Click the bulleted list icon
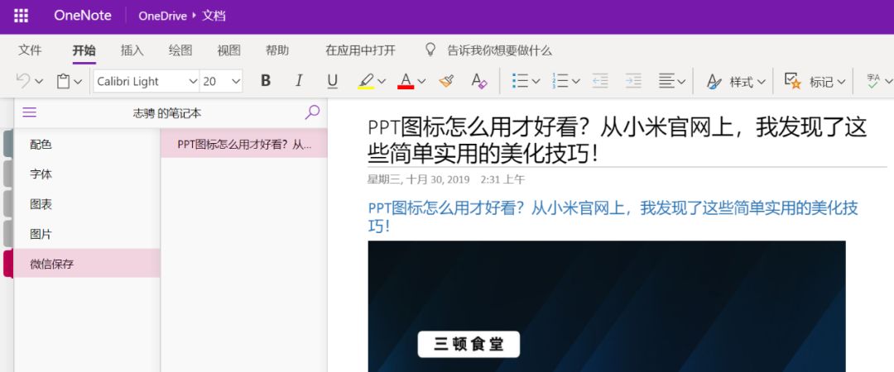894x372 pixels. [519, 82]
